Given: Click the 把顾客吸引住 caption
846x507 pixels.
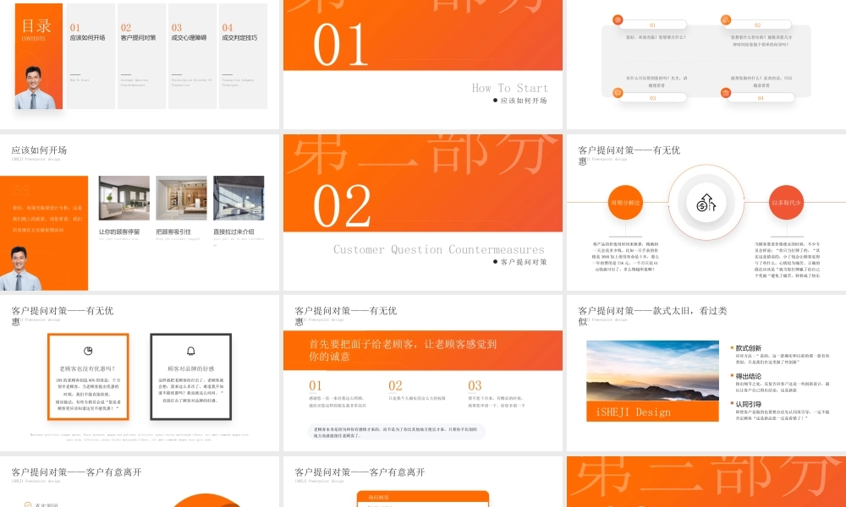Looking at the screenshot, I should click(x=173, y=232).
